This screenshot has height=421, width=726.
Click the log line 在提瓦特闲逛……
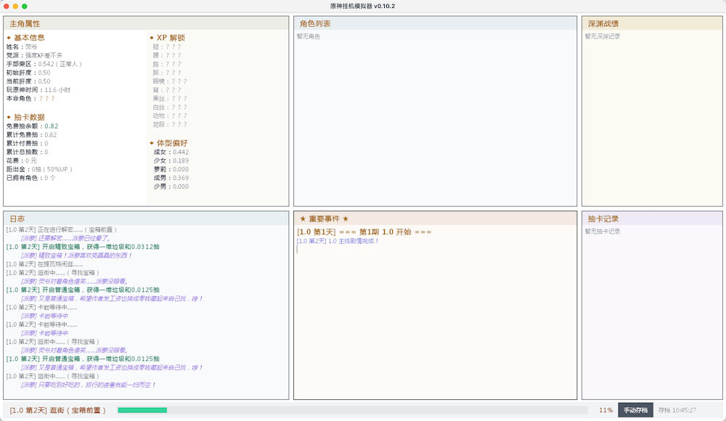[x=44, y=264]
